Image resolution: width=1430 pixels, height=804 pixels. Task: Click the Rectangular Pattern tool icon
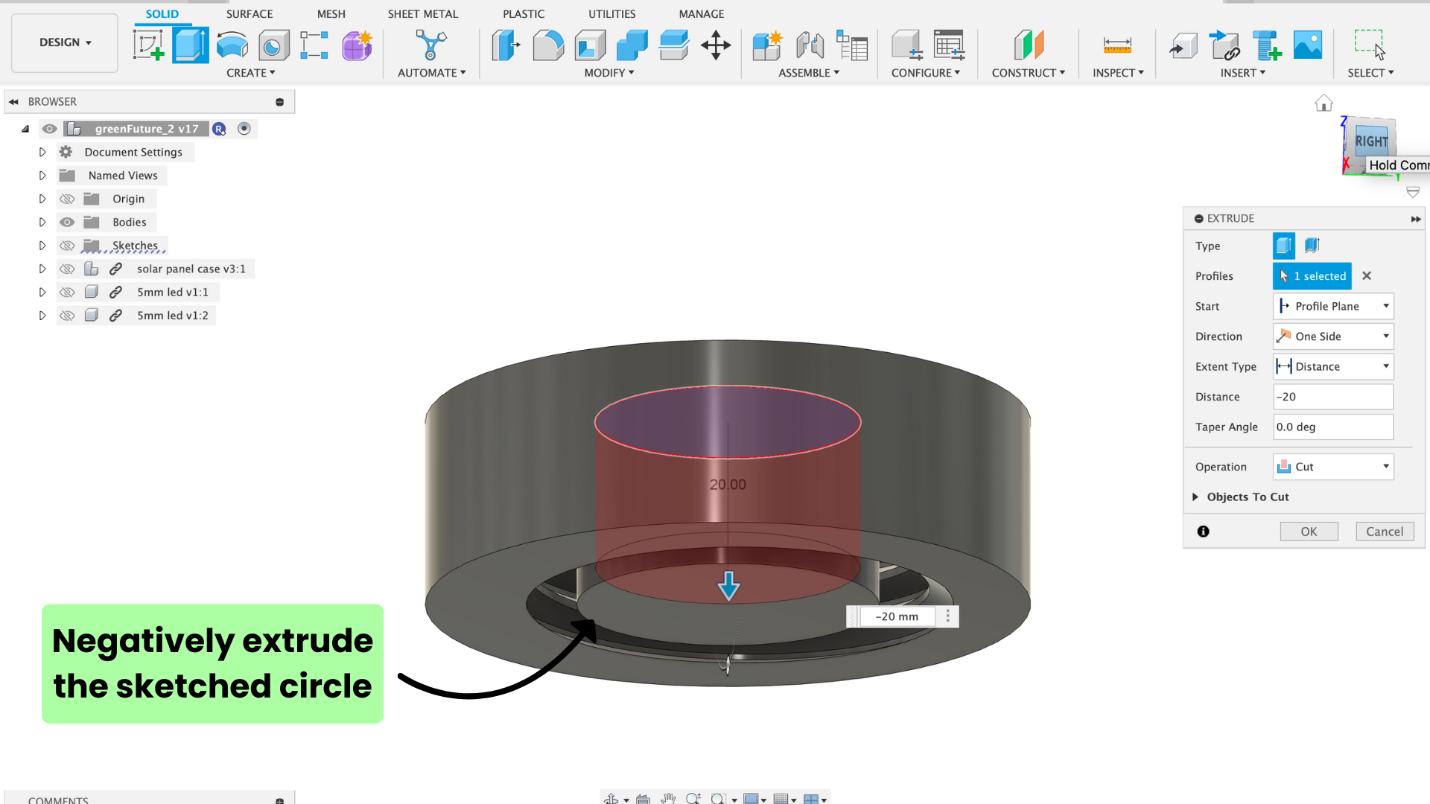click(x=314, y=45)
